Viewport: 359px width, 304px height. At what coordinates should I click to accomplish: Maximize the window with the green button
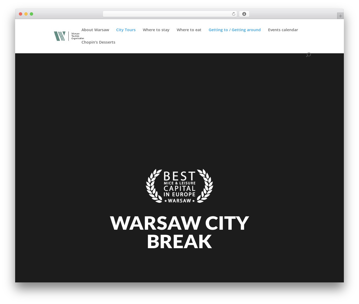(x=31, y=14)
